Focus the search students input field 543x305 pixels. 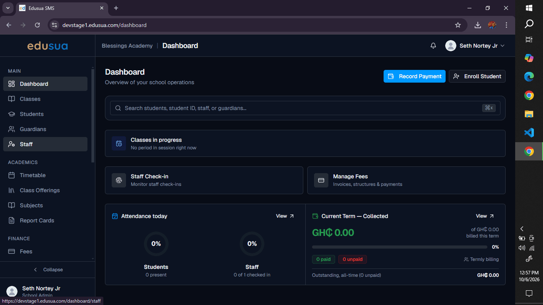[x=305, y=108]
